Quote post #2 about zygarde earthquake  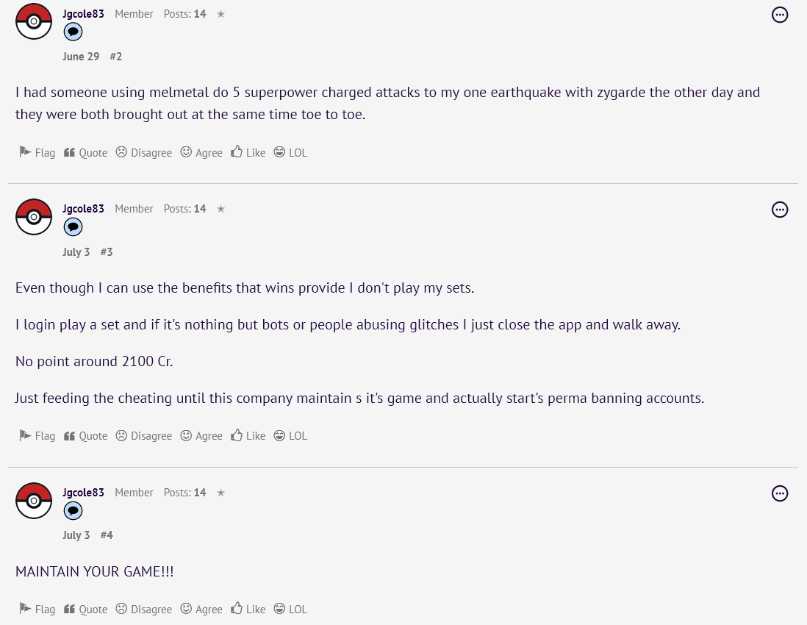(85, 152)
